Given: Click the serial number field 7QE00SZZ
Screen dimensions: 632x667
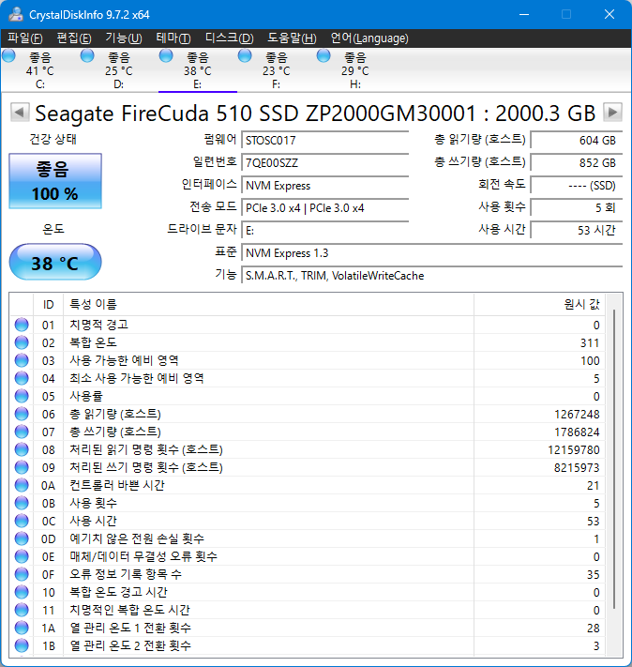Looking at the screenshot, I should click(325, 163).
